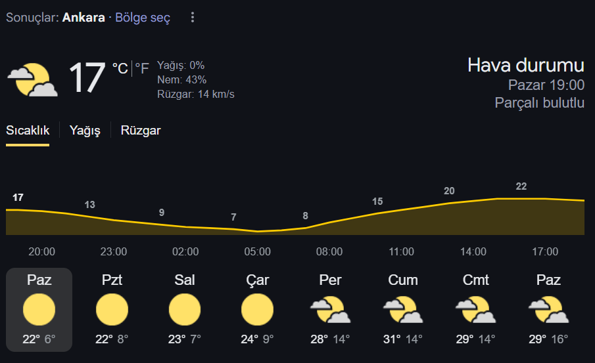This screenshot has height=363, width=595.
Task: Select Saturday (Cmt) partly cloudy icon
Action: [475, 310]
